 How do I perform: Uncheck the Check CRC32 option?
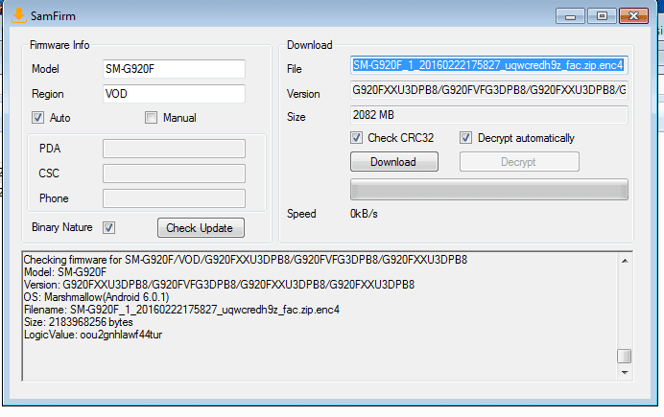tap(356, 138)
